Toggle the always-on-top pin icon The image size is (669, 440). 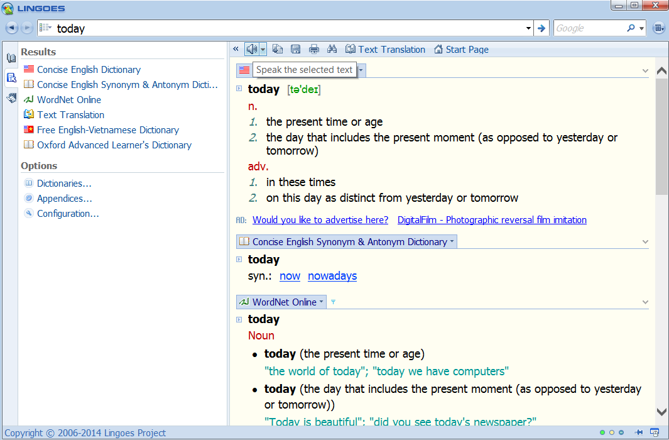coord(638,432)
